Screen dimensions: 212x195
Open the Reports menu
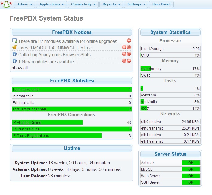tap(111, 4)
